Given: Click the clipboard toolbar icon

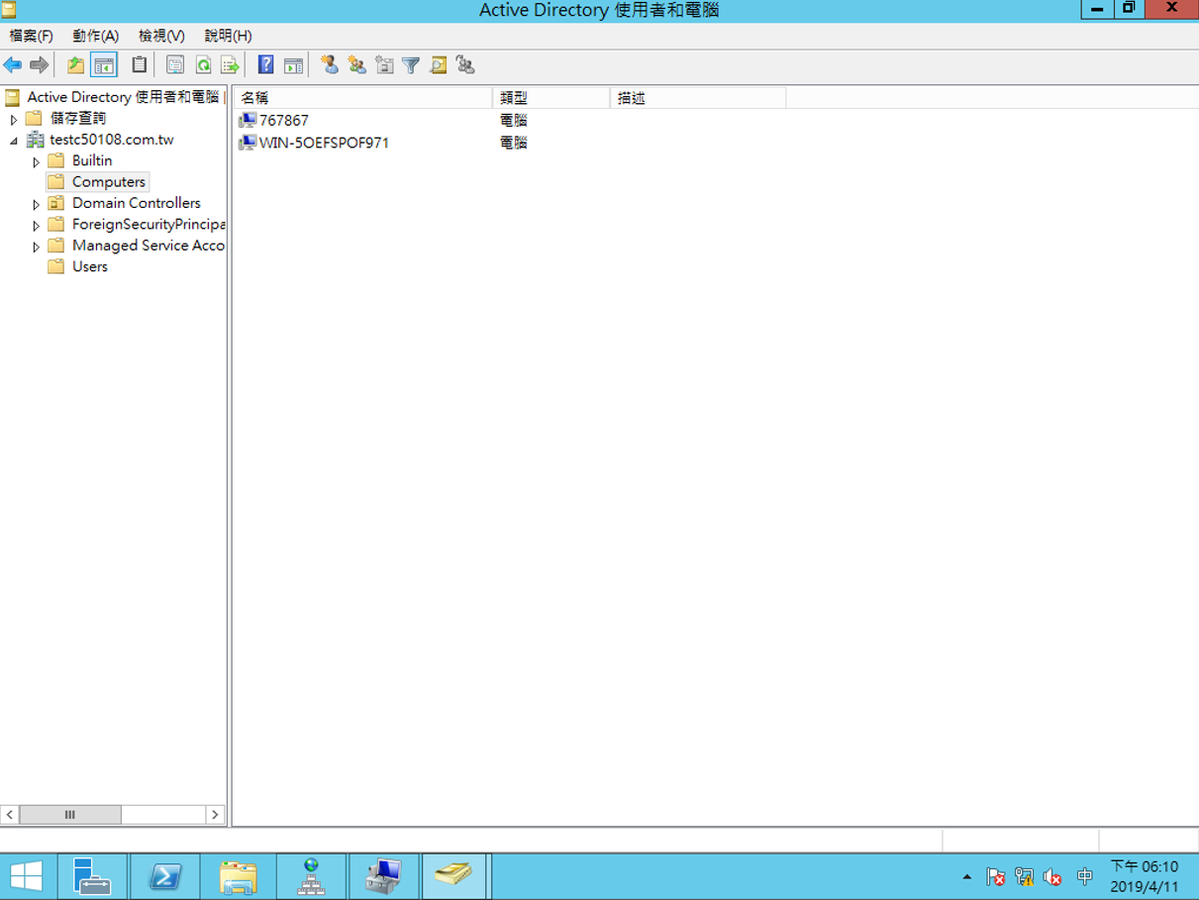Looking at the screenshot, I should pyautogui.click(x=140, y=65).
